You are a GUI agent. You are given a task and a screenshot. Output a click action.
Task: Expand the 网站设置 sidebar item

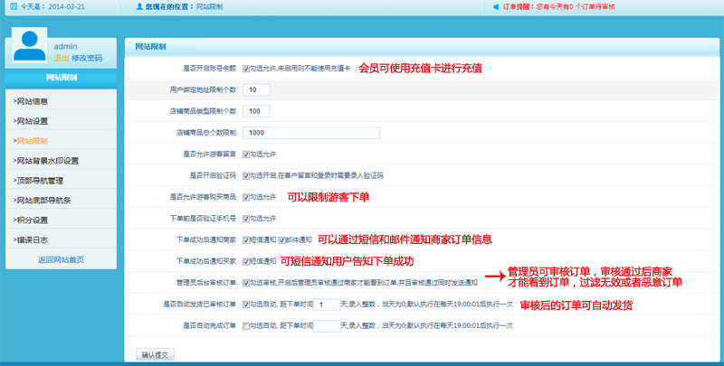36,121
